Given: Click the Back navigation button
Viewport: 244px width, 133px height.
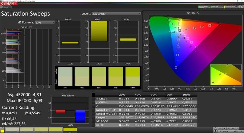Looking at the screenshot, I should pyautogui.click(x=225, y=131).
